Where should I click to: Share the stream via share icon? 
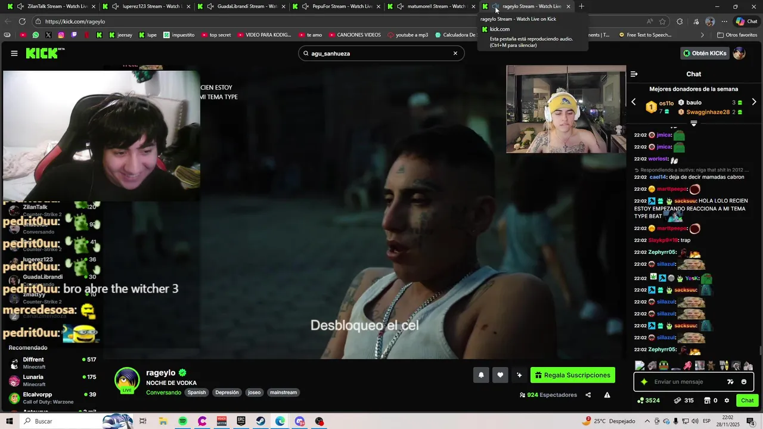coord(588,394)
